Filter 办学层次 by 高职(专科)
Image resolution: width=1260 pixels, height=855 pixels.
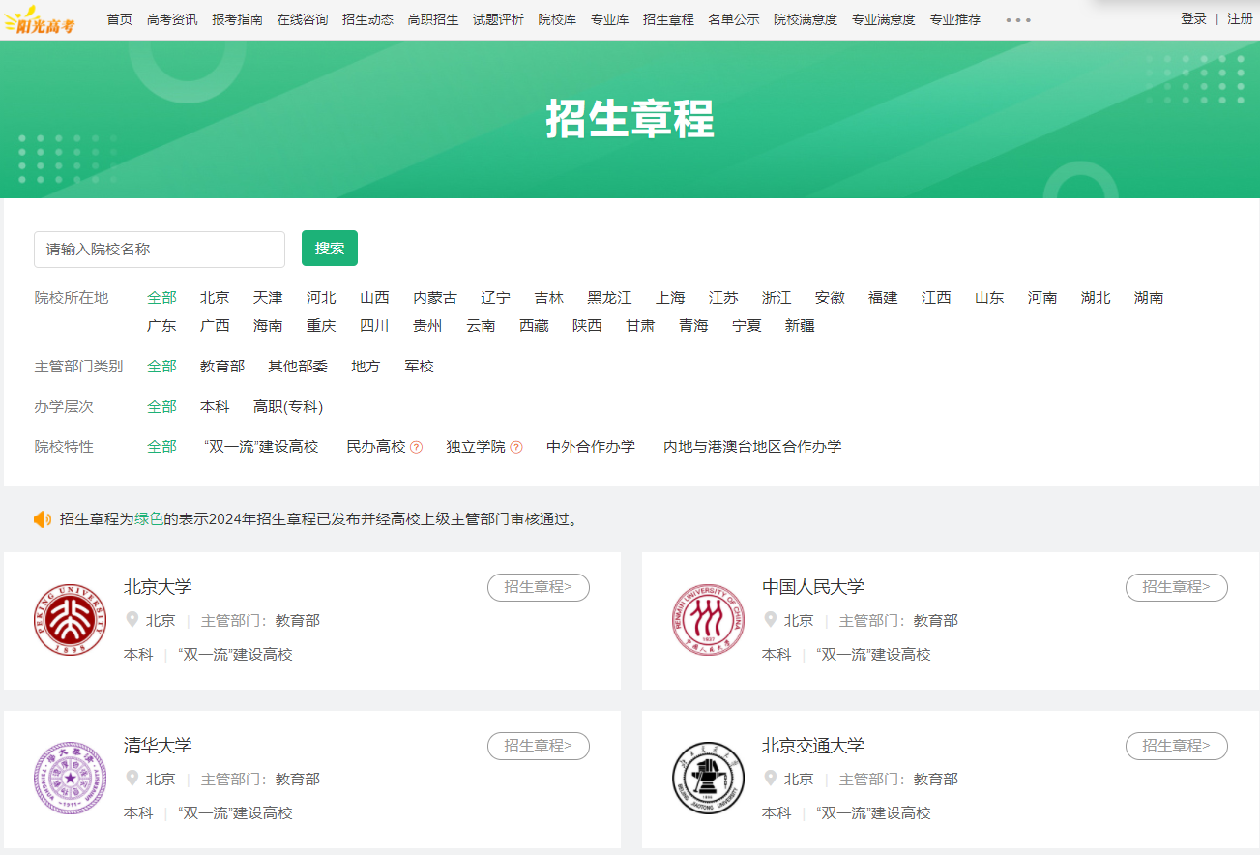coord(288,407)
